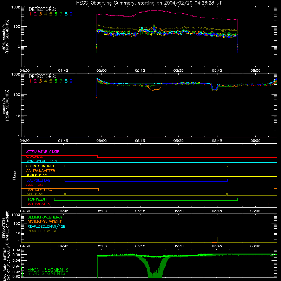Click detector 4 in front segments legend
The image size is (281, 281).
[46, 14]
